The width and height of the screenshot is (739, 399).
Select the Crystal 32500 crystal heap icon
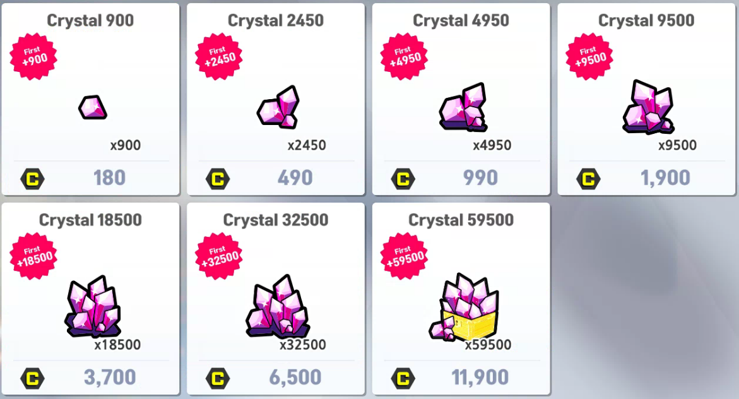click(278, 306)
